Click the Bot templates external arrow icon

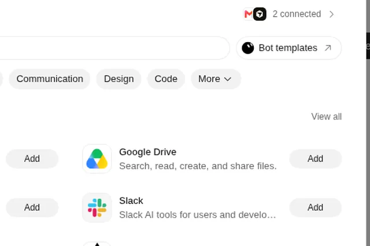[x=328, y=48]
